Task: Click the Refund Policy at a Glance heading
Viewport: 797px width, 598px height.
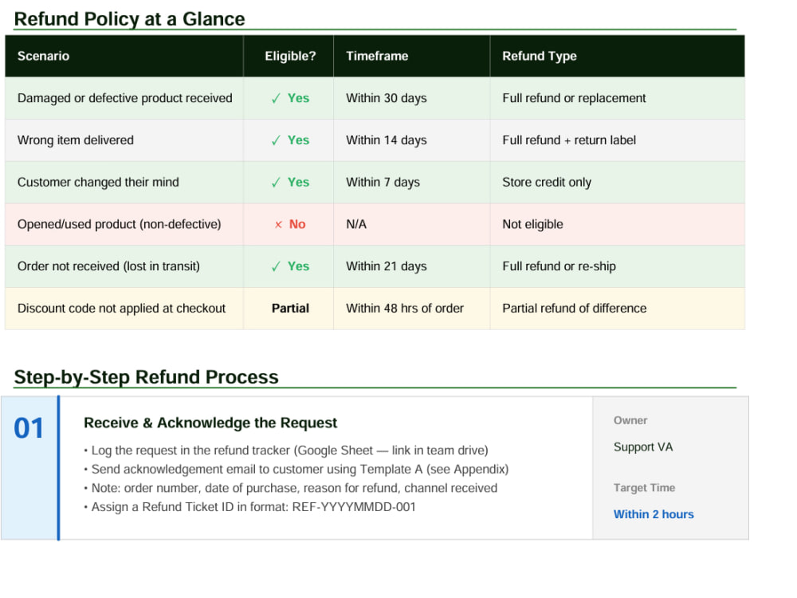Action: (129, 19)
